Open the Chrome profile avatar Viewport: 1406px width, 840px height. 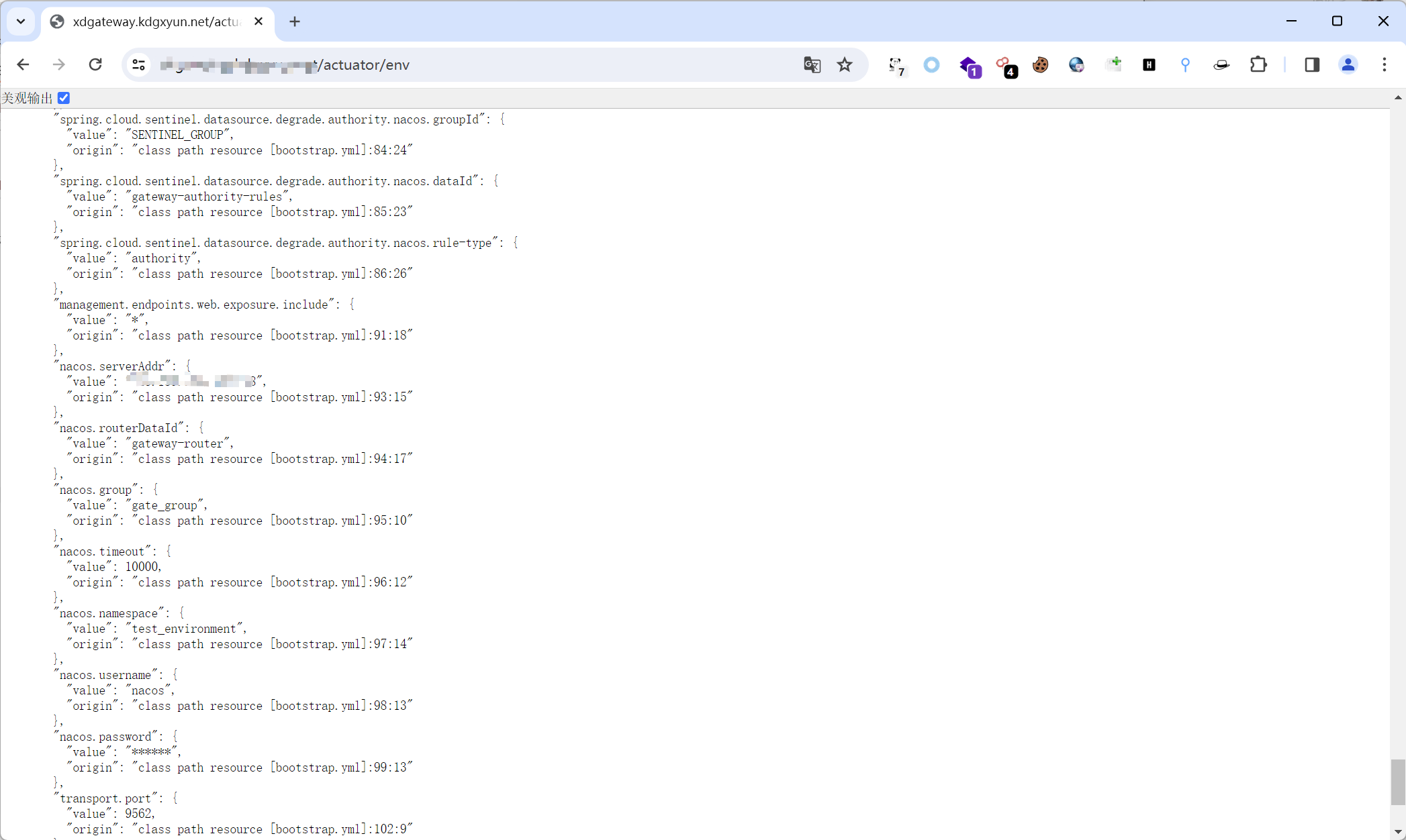(1348, 64)
